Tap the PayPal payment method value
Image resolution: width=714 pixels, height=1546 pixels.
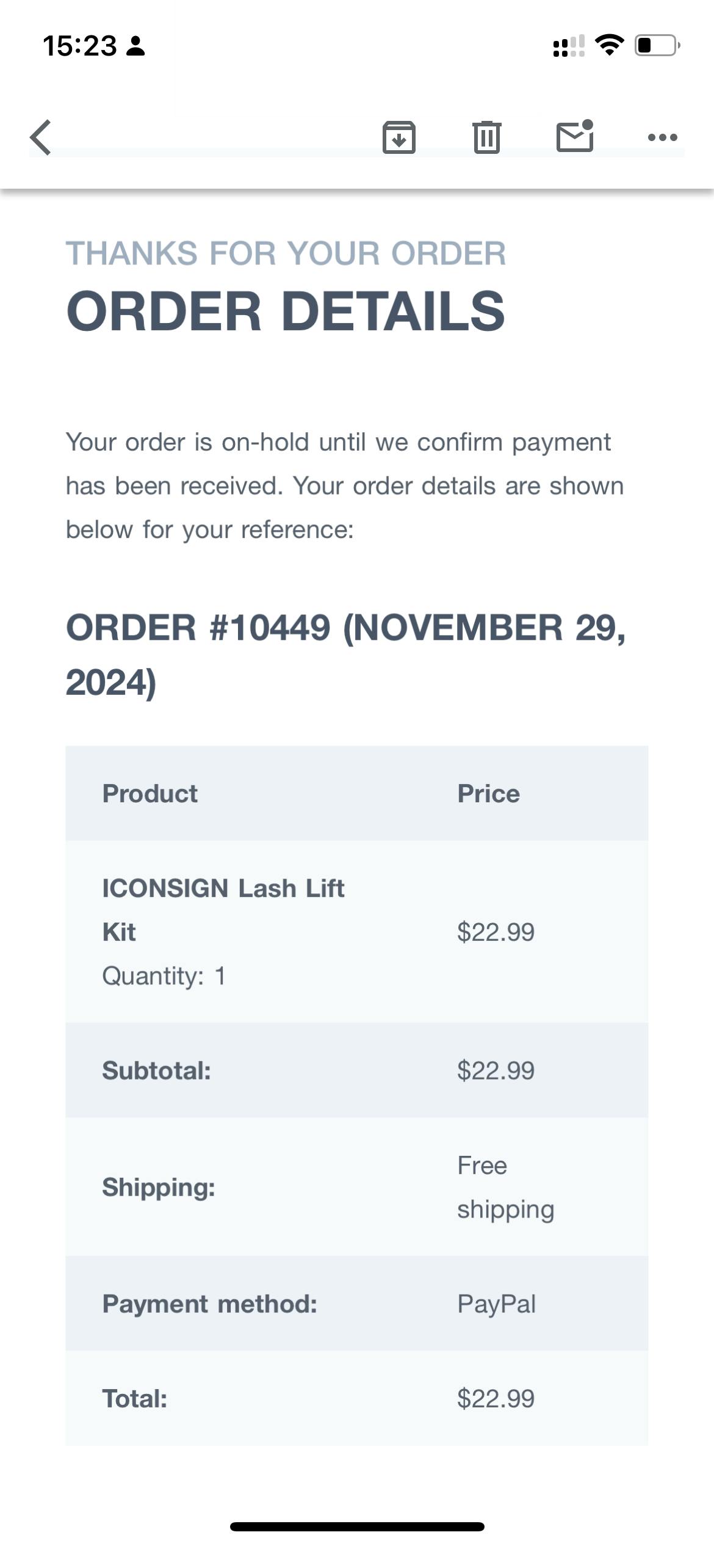(496, 1304)
